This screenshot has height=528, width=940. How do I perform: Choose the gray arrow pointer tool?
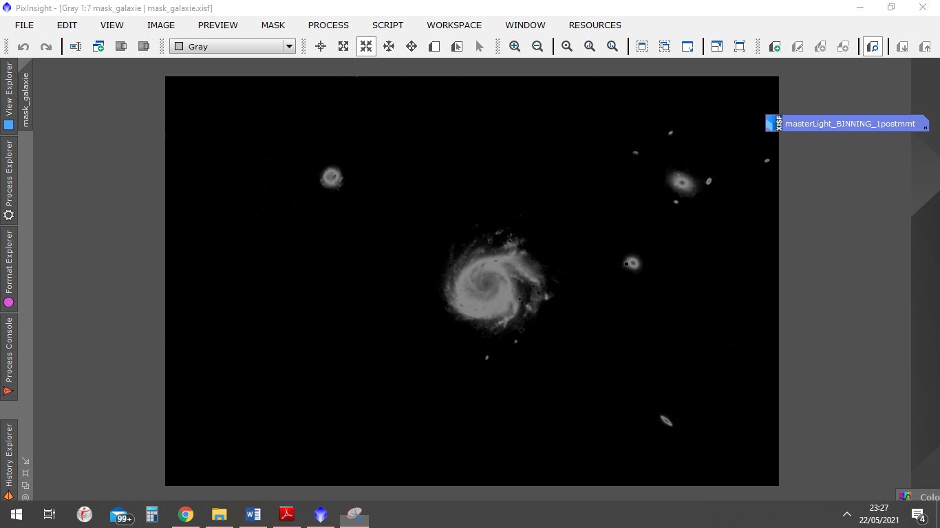[480, 47]
